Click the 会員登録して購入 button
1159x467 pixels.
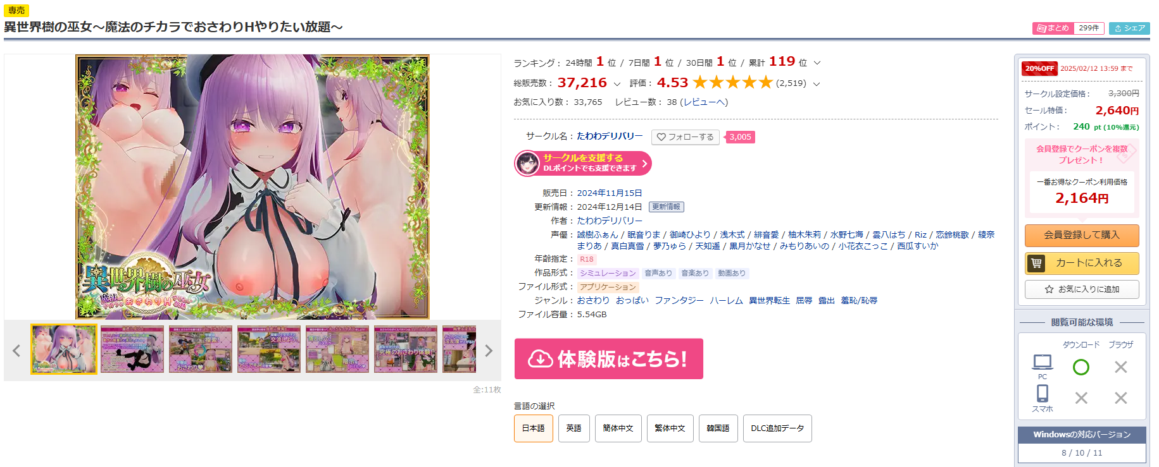pos(1082,235)
